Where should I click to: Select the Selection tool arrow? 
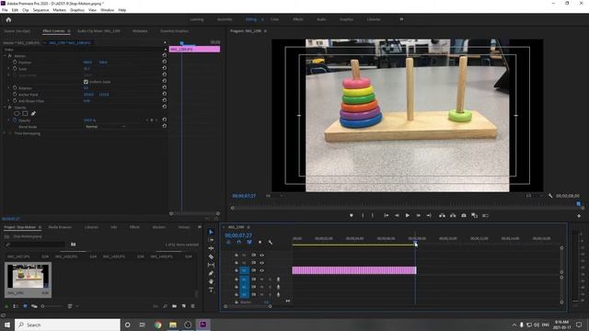(211, 233)
